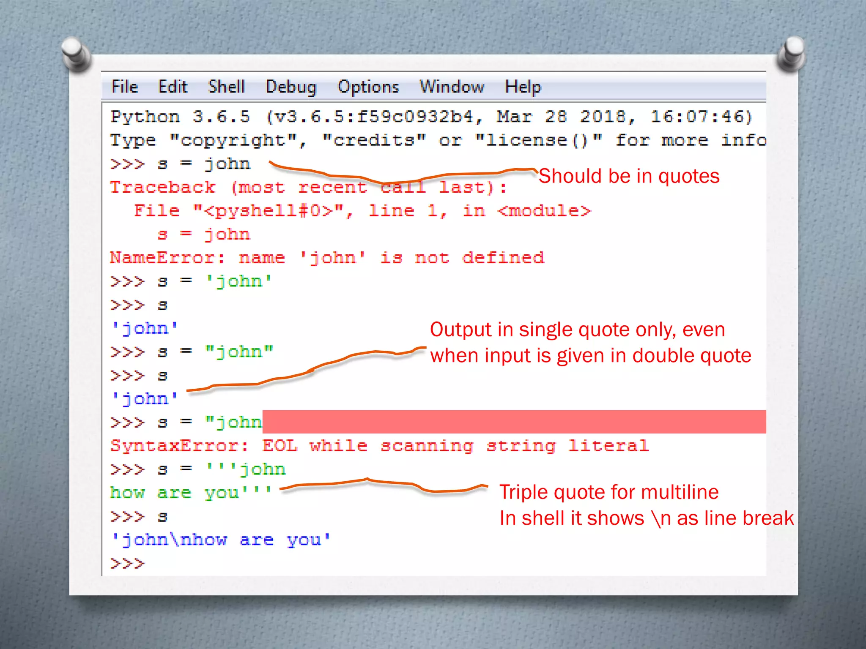Open the File menu
This screenshot has width=866, height=649.
click(124, 87)
